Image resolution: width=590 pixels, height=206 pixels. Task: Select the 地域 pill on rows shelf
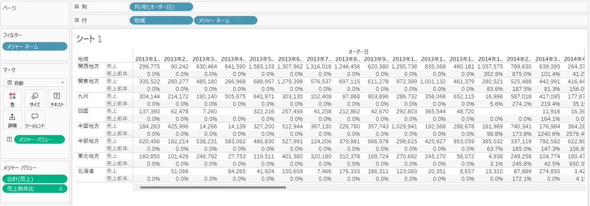click(x=161, y=21)
